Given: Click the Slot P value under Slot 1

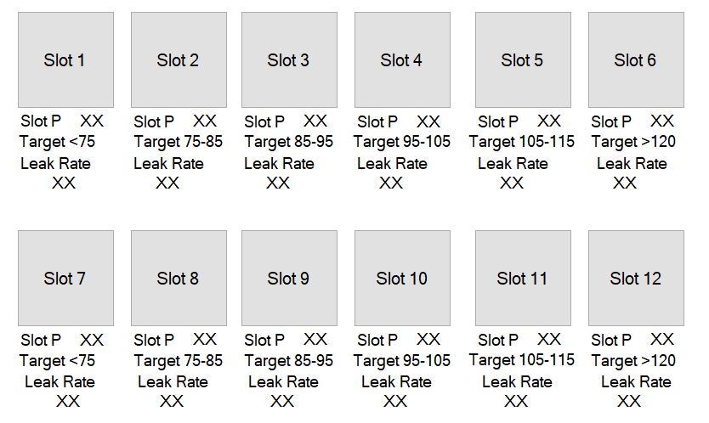Looking at the screenshot, I should (x=92, y=121).
